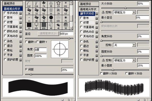Pick the splatter brush 45
The height and width of the screenshot is (101, 152).
(58, 26)
